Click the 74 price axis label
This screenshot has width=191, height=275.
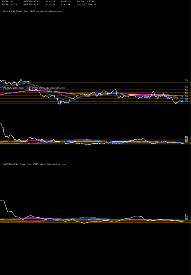(186, 90)
